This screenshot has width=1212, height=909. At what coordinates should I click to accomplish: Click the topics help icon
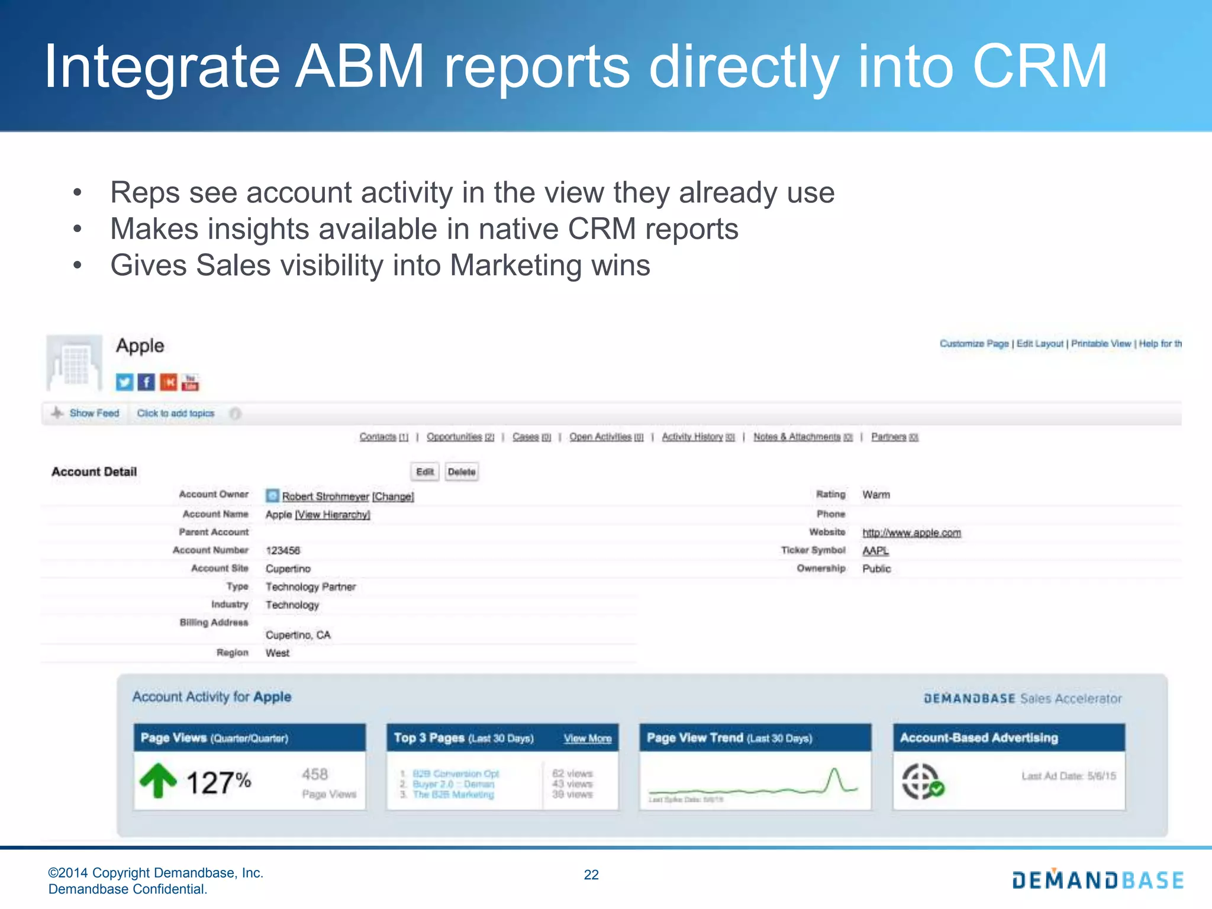click(236, 414)
